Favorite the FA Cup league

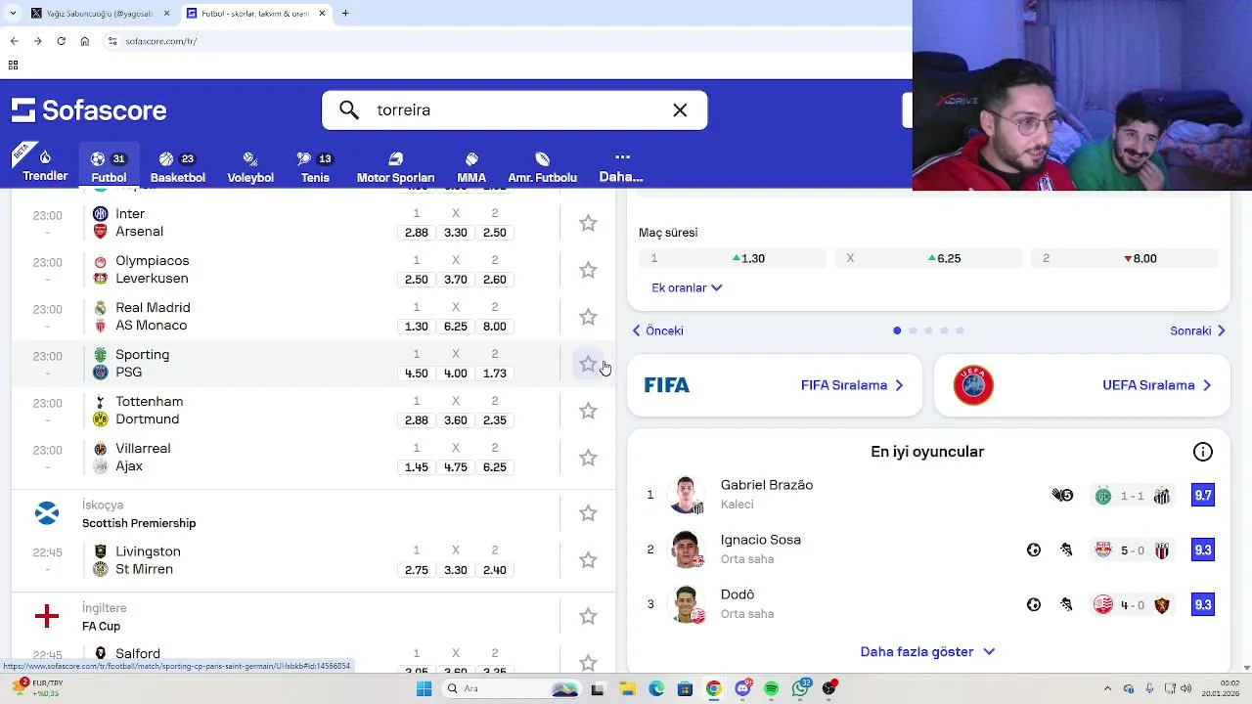tap(588, 616)
